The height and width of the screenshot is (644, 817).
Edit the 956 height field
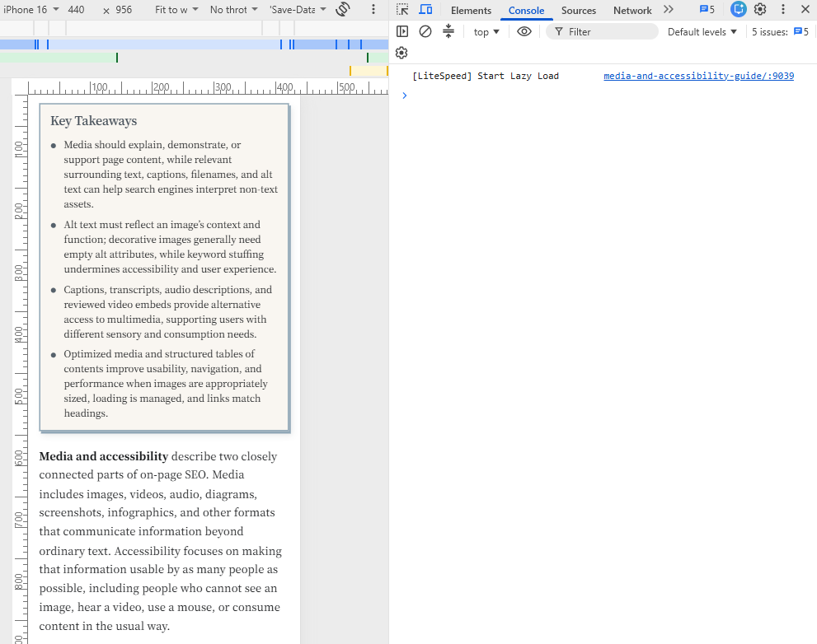124,9
